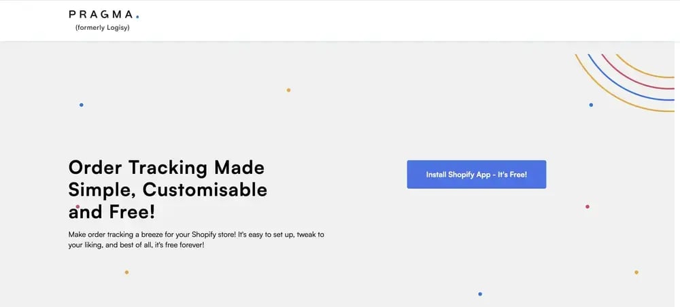Click the "(formerly Logisy)" subtitle text
Screen dimensions: 680x307
click(103, 28)
